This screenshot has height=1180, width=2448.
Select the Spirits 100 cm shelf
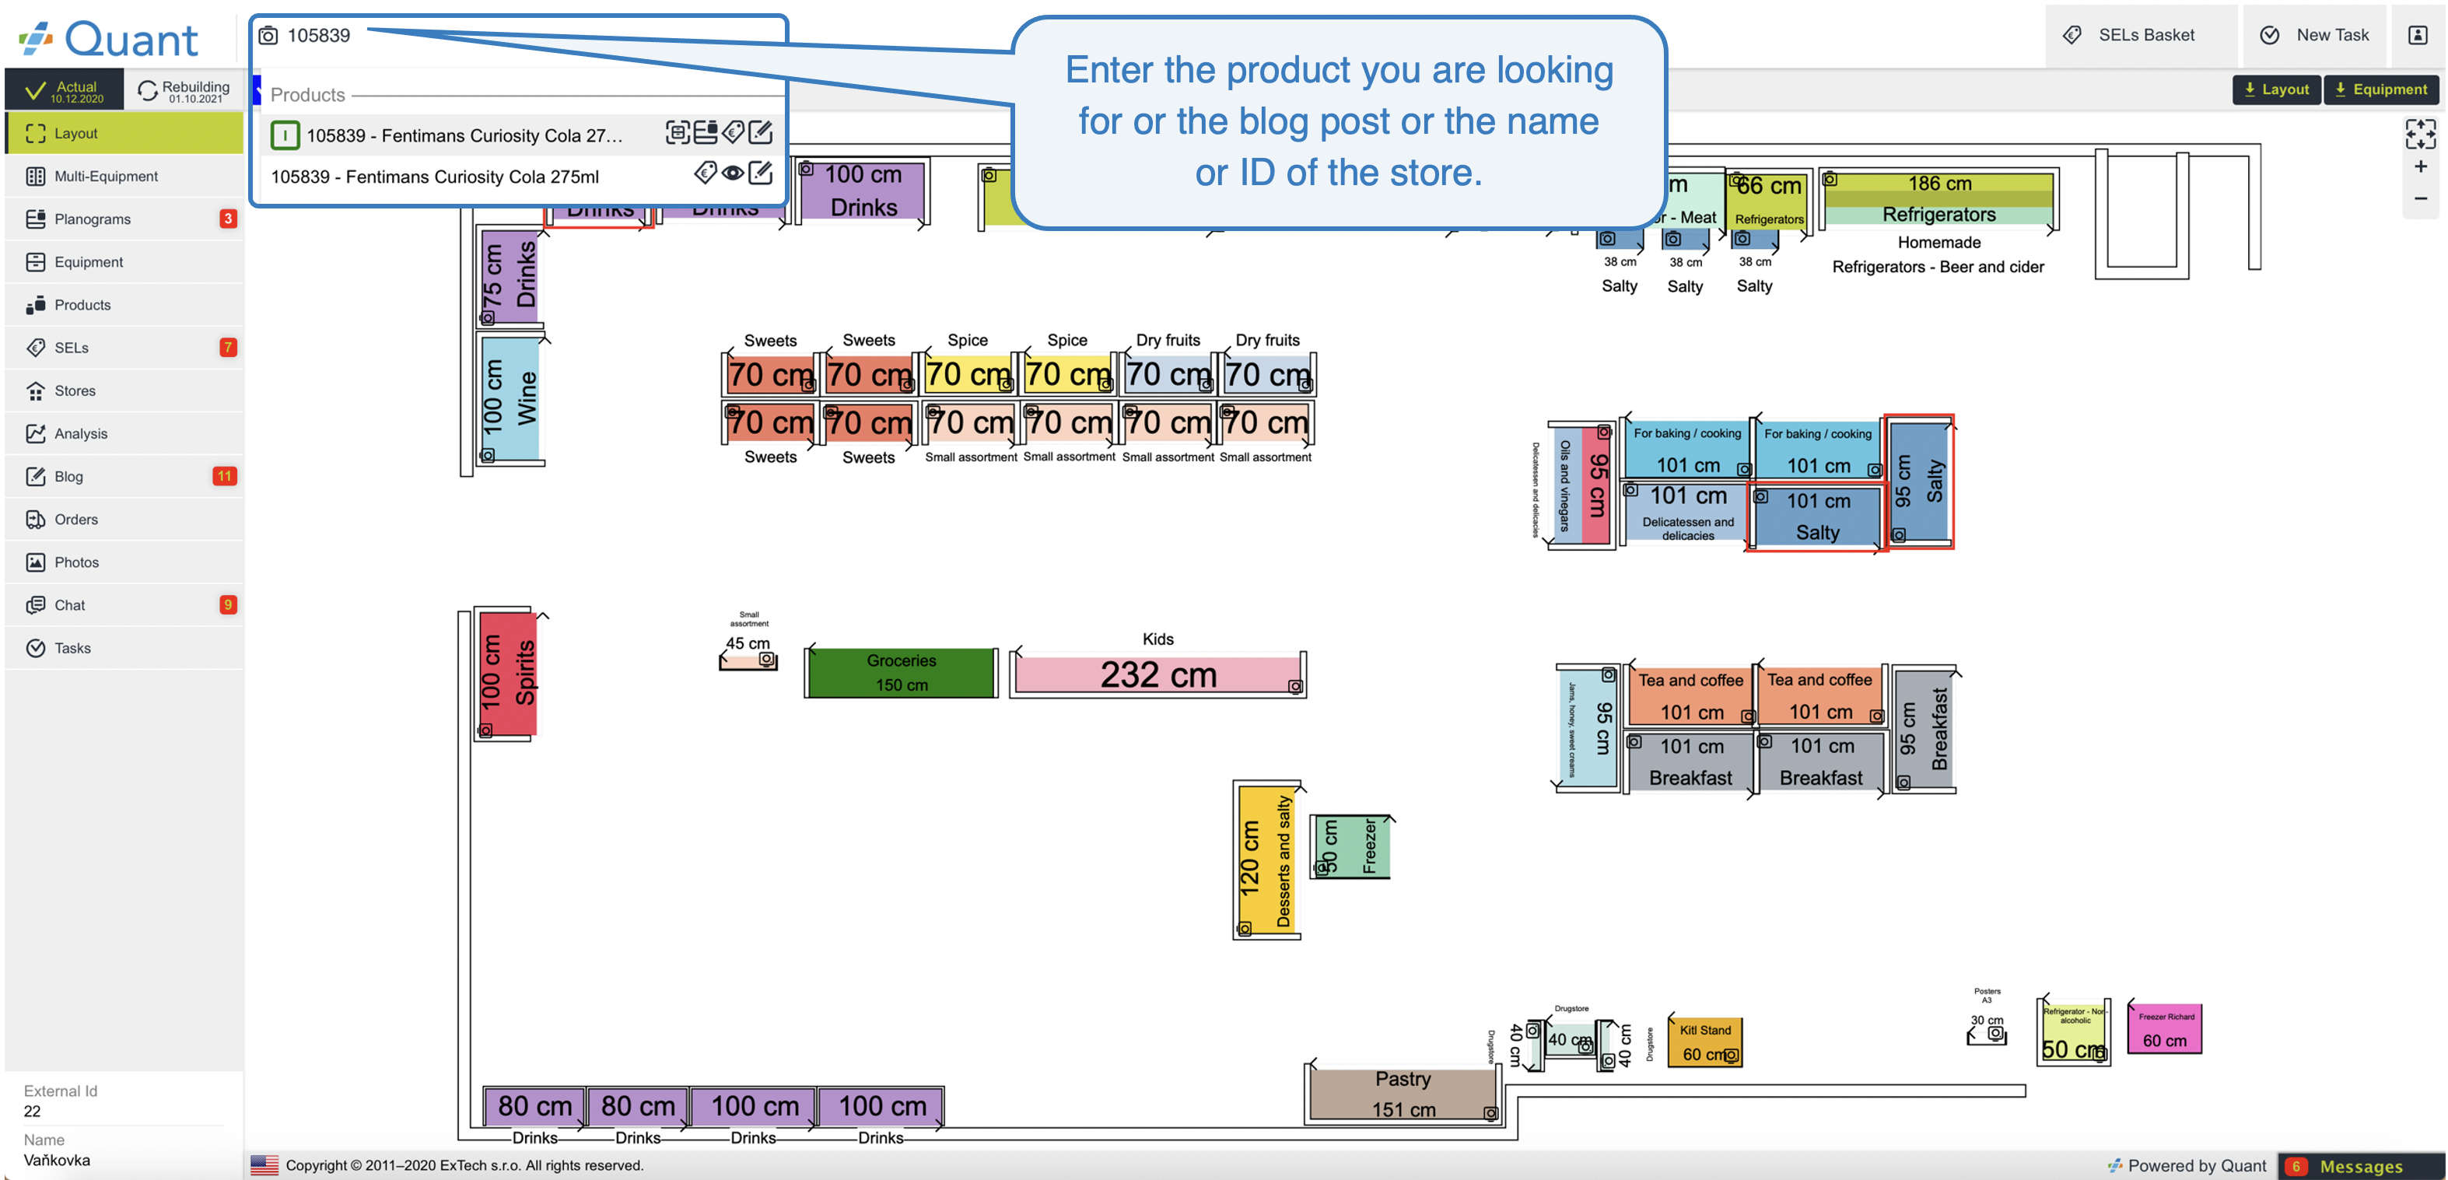click(506, 674)
